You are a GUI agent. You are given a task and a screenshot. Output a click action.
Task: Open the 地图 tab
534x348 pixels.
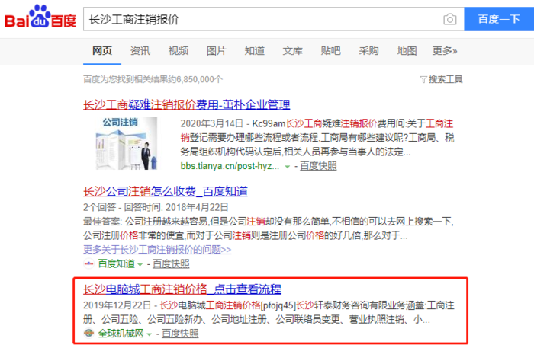coord(407,51)
